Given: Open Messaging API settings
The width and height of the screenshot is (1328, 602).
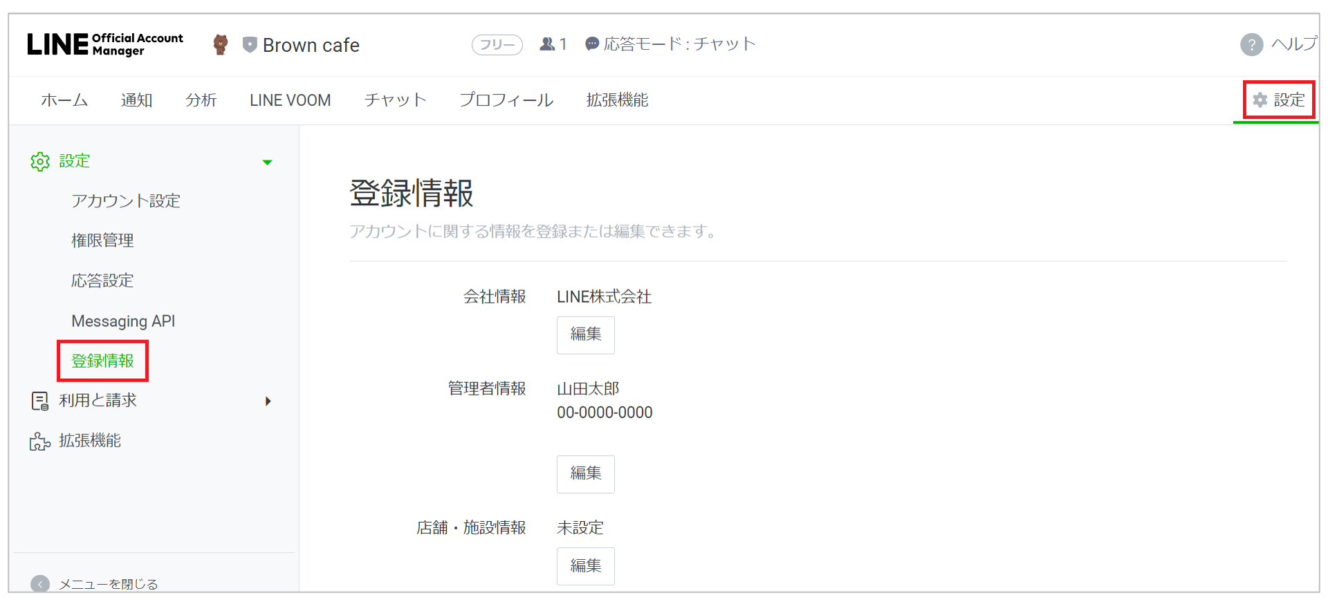Looking at the screenshot, I should [x=123, y=321].
